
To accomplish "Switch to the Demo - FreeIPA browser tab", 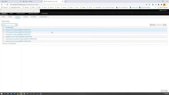I will coord(32,2).
